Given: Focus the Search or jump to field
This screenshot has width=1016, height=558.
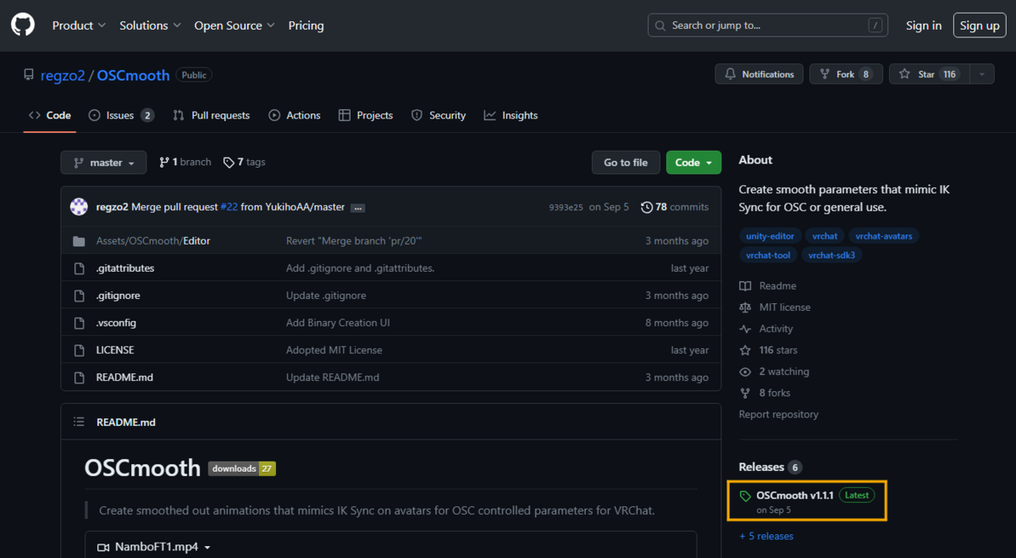Looking at the screenshot, I should coord(767,25).
